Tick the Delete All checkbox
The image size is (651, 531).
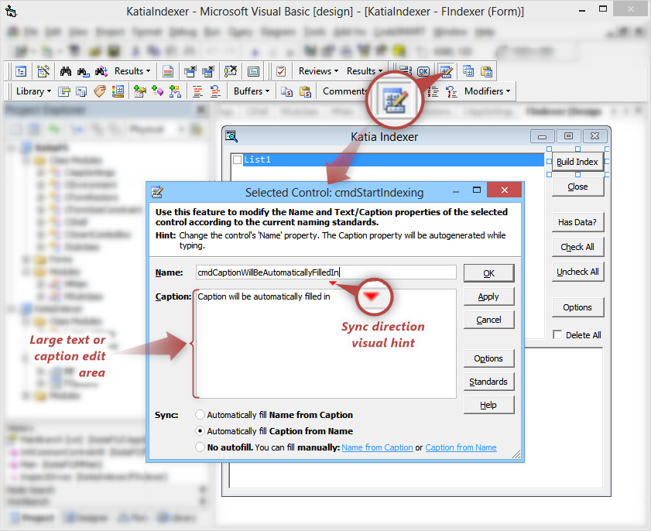(x=557, y=334)
